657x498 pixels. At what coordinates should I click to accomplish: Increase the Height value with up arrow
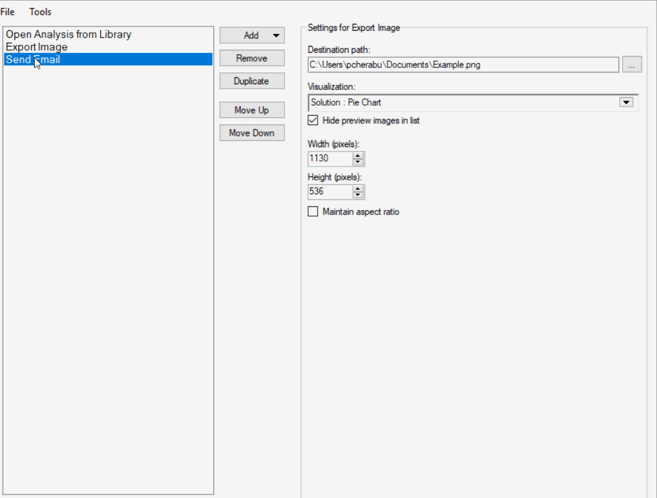click(358, 188)
